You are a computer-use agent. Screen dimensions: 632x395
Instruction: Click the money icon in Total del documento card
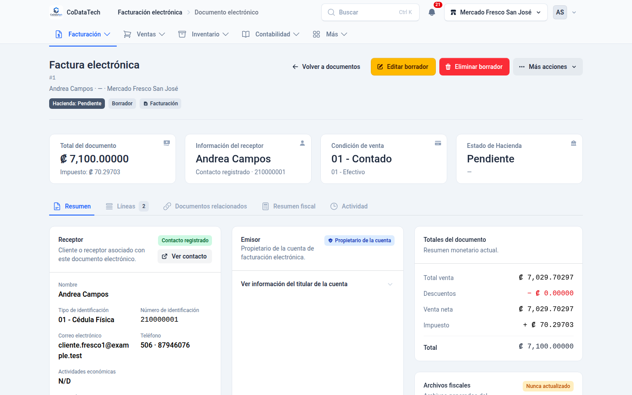point(167,143)
